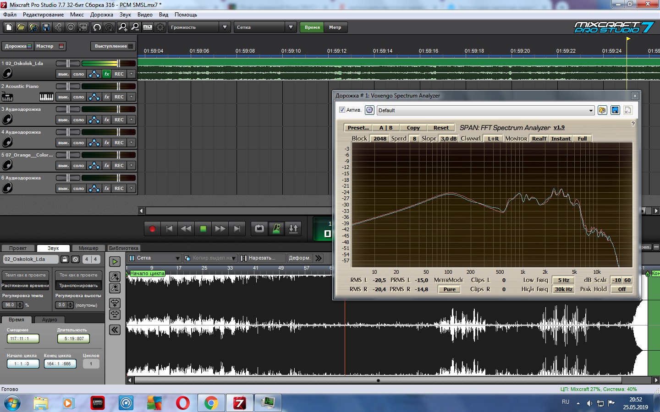The width and height of the screenshot is (660, 412).
Task: Click the burn CD disc icon
Action: 71,27
